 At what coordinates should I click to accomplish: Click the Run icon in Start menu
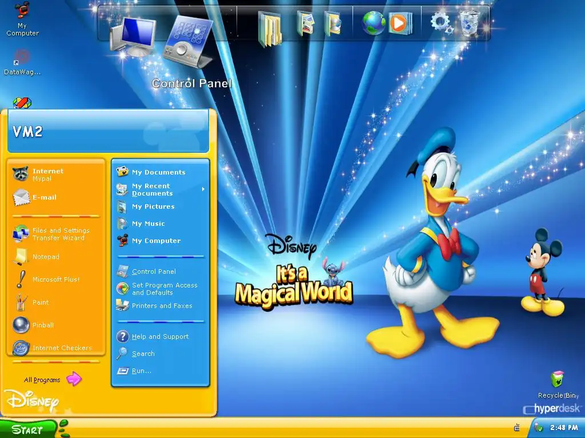[x=123, y=371]
